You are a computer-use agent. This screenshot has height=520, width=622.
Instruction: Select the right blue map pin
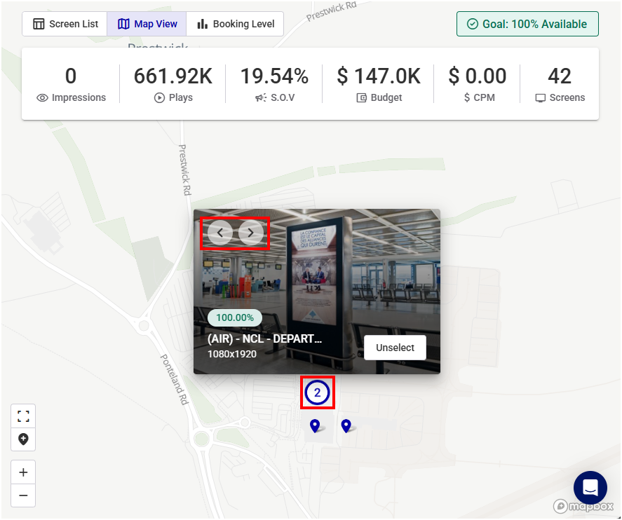(x=346, y=425)
